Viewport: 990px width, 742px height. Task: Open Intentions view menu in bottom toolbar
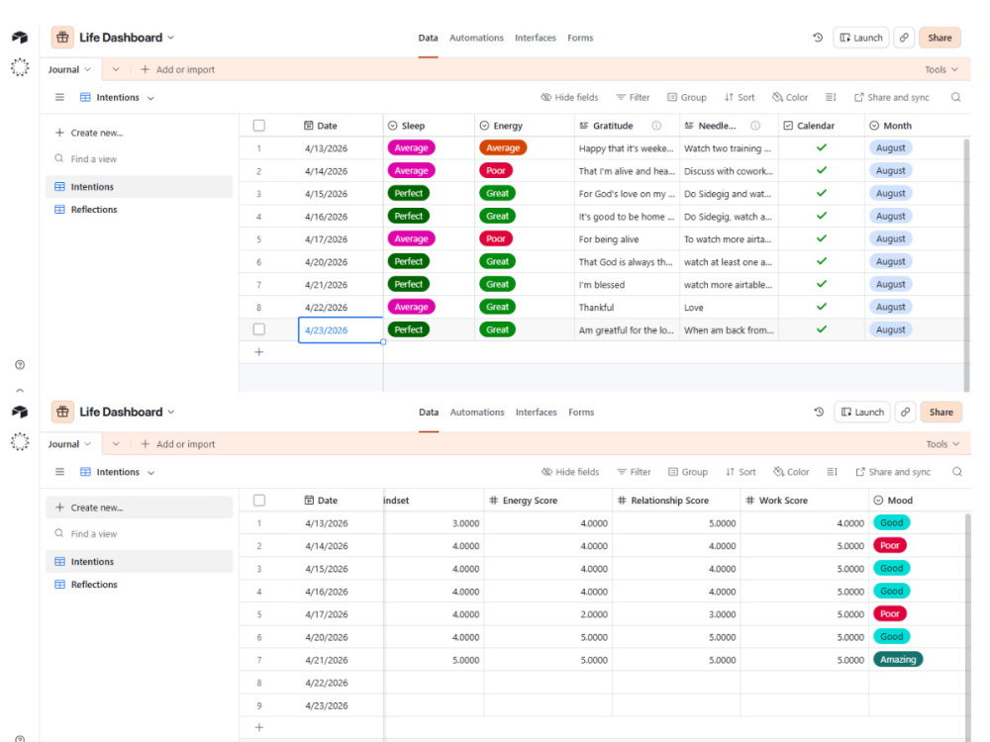[150, 473]
